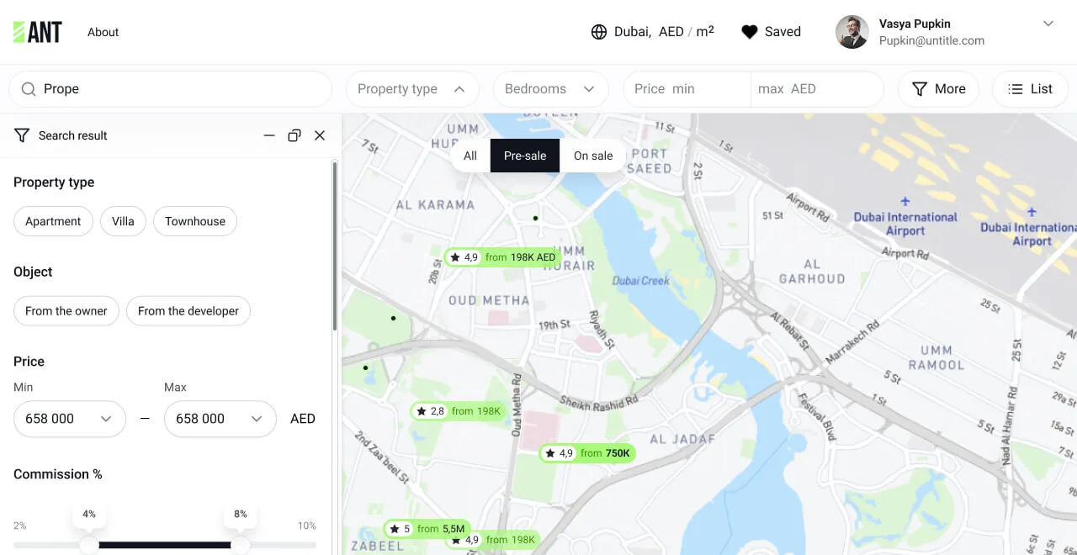Click the magnifier search icon
The image size is (1077, 555).
coord(29,89)
